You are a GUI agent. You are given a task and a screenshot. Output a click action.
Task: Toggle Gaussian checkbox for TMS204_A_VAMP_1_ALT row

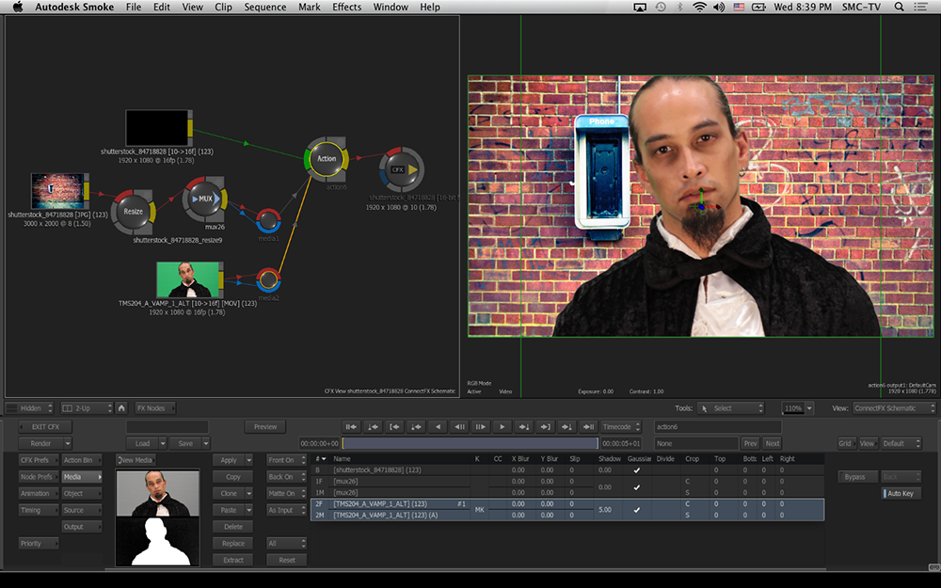click(637, 510)
